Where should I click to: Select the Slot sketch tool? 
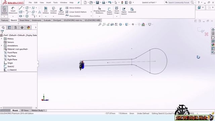[x=20, y=16]
